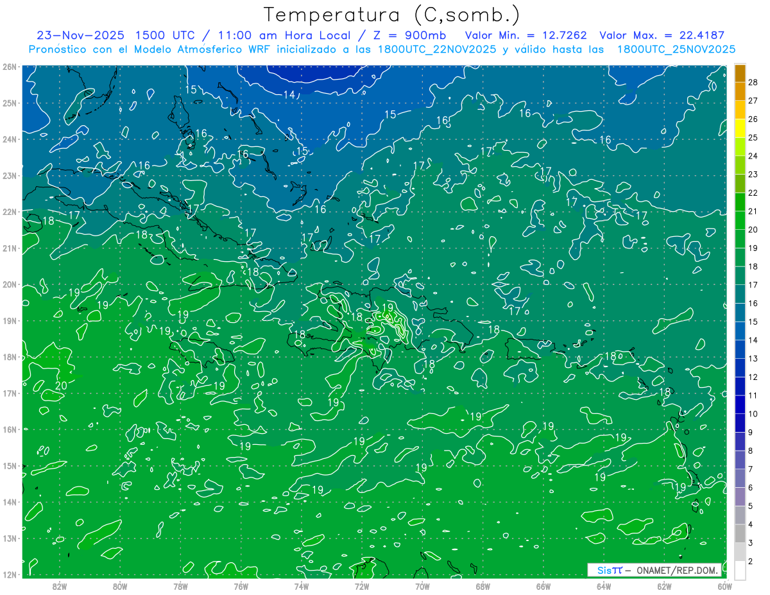Click the 14 contour label on the map

pos(289,95)
